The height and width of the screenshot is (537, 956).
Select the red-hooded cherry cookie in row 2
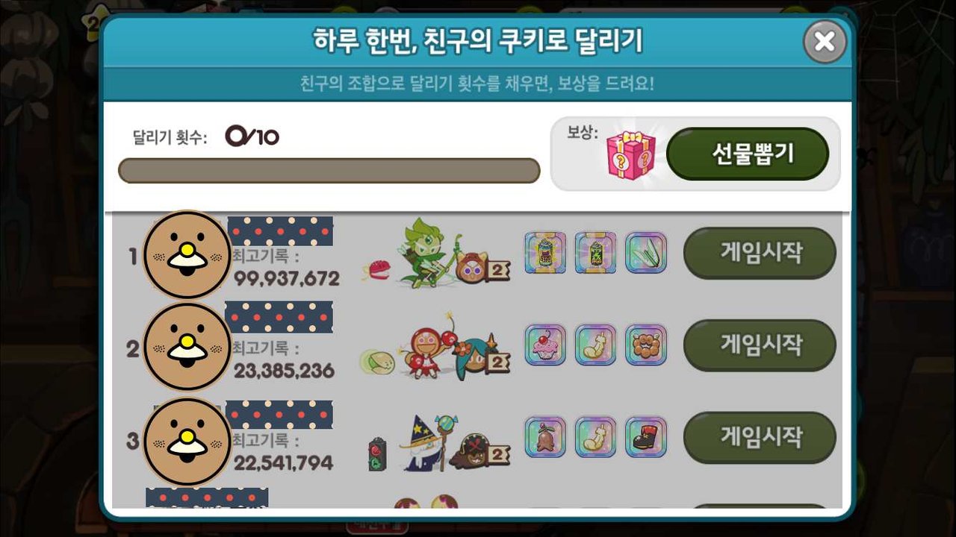coord(423,347)
